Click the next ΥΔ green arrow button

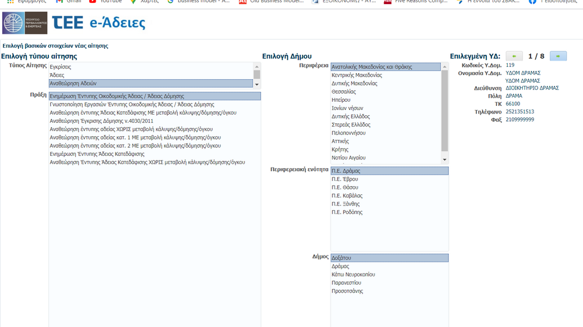pyautogui.click(x=558, y=56)
